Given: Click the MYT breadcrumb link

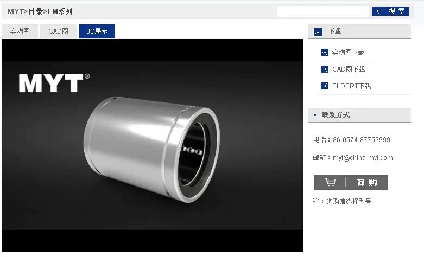Looking at the screenshot, I should (15, 11).
